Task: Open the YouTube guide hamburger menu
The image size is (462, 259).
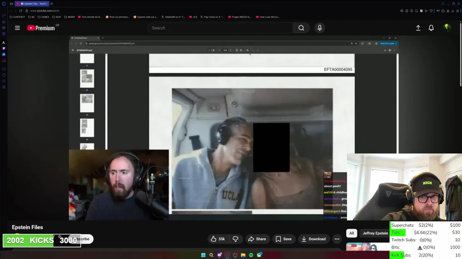Action: (17, 28)
